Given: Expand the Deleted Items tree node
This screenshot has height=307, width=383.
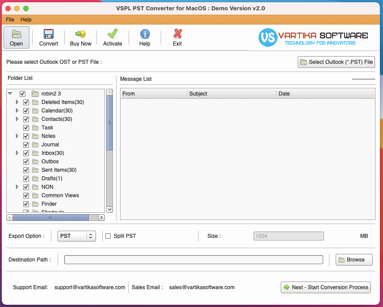Looking at the screenshot, I should pyautogui.click(x=17, y=102).
